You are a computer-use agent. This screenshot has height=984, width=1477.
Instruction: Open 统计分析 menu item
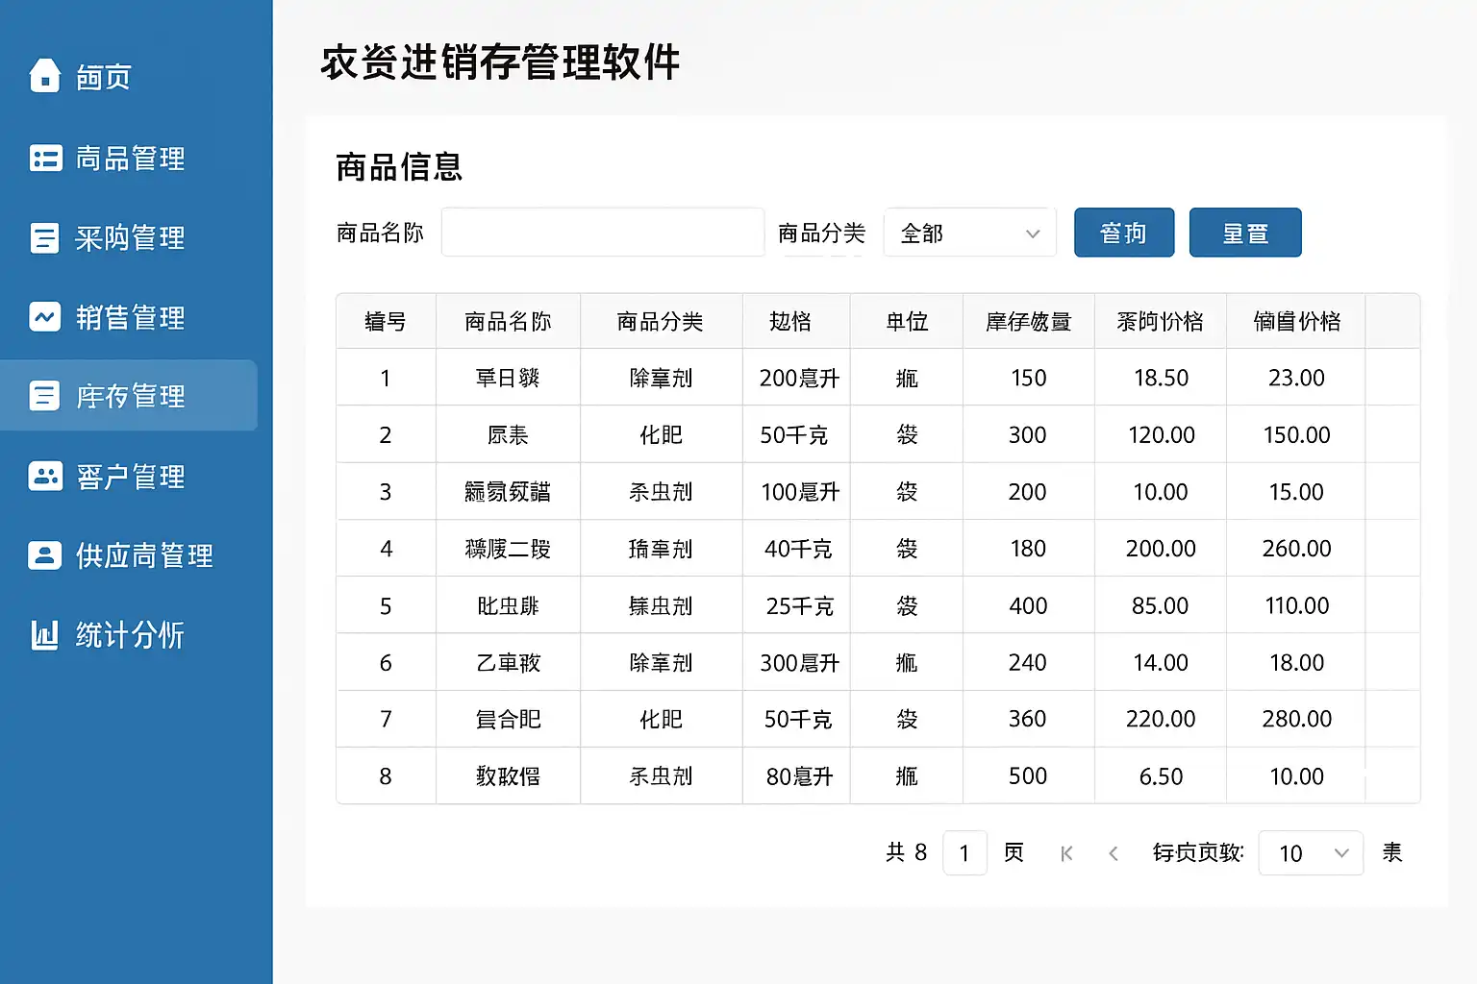tap(129, 634)
